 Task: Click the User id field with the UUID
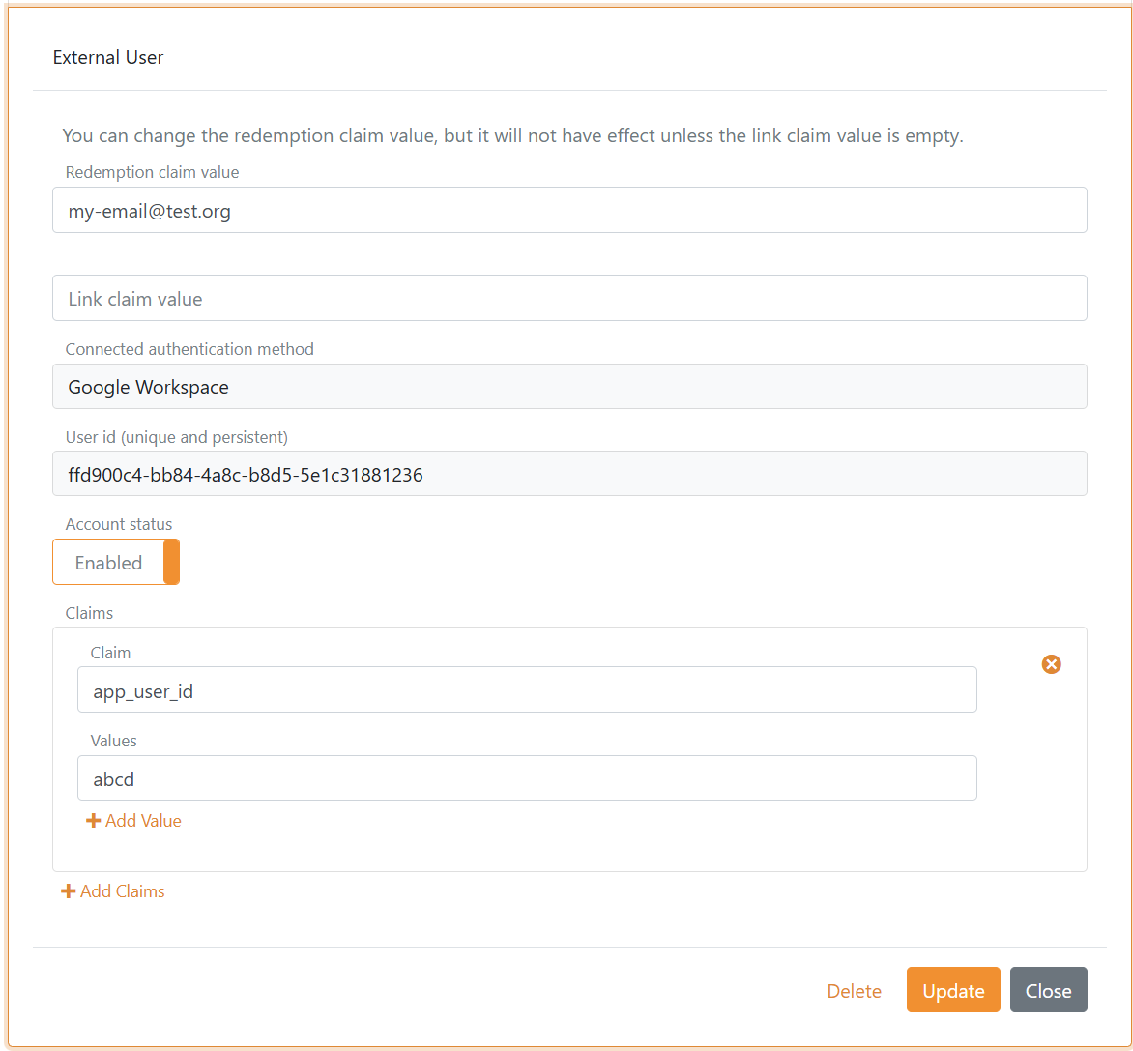[x=569, y=474]
